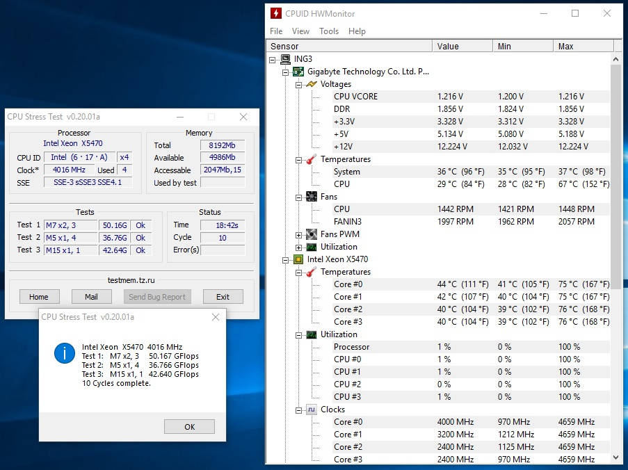This screenshot has height=470, width=628.
Task: Select the System temperature row
Action: tap(471, 172)
